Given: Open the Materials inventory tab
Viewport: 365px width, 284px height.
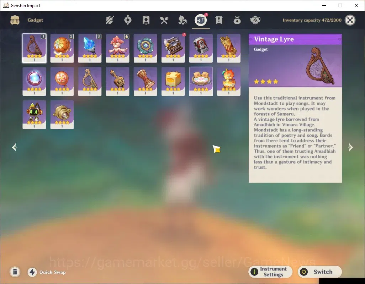Looking at the screenshot, I should click(182, 20).
